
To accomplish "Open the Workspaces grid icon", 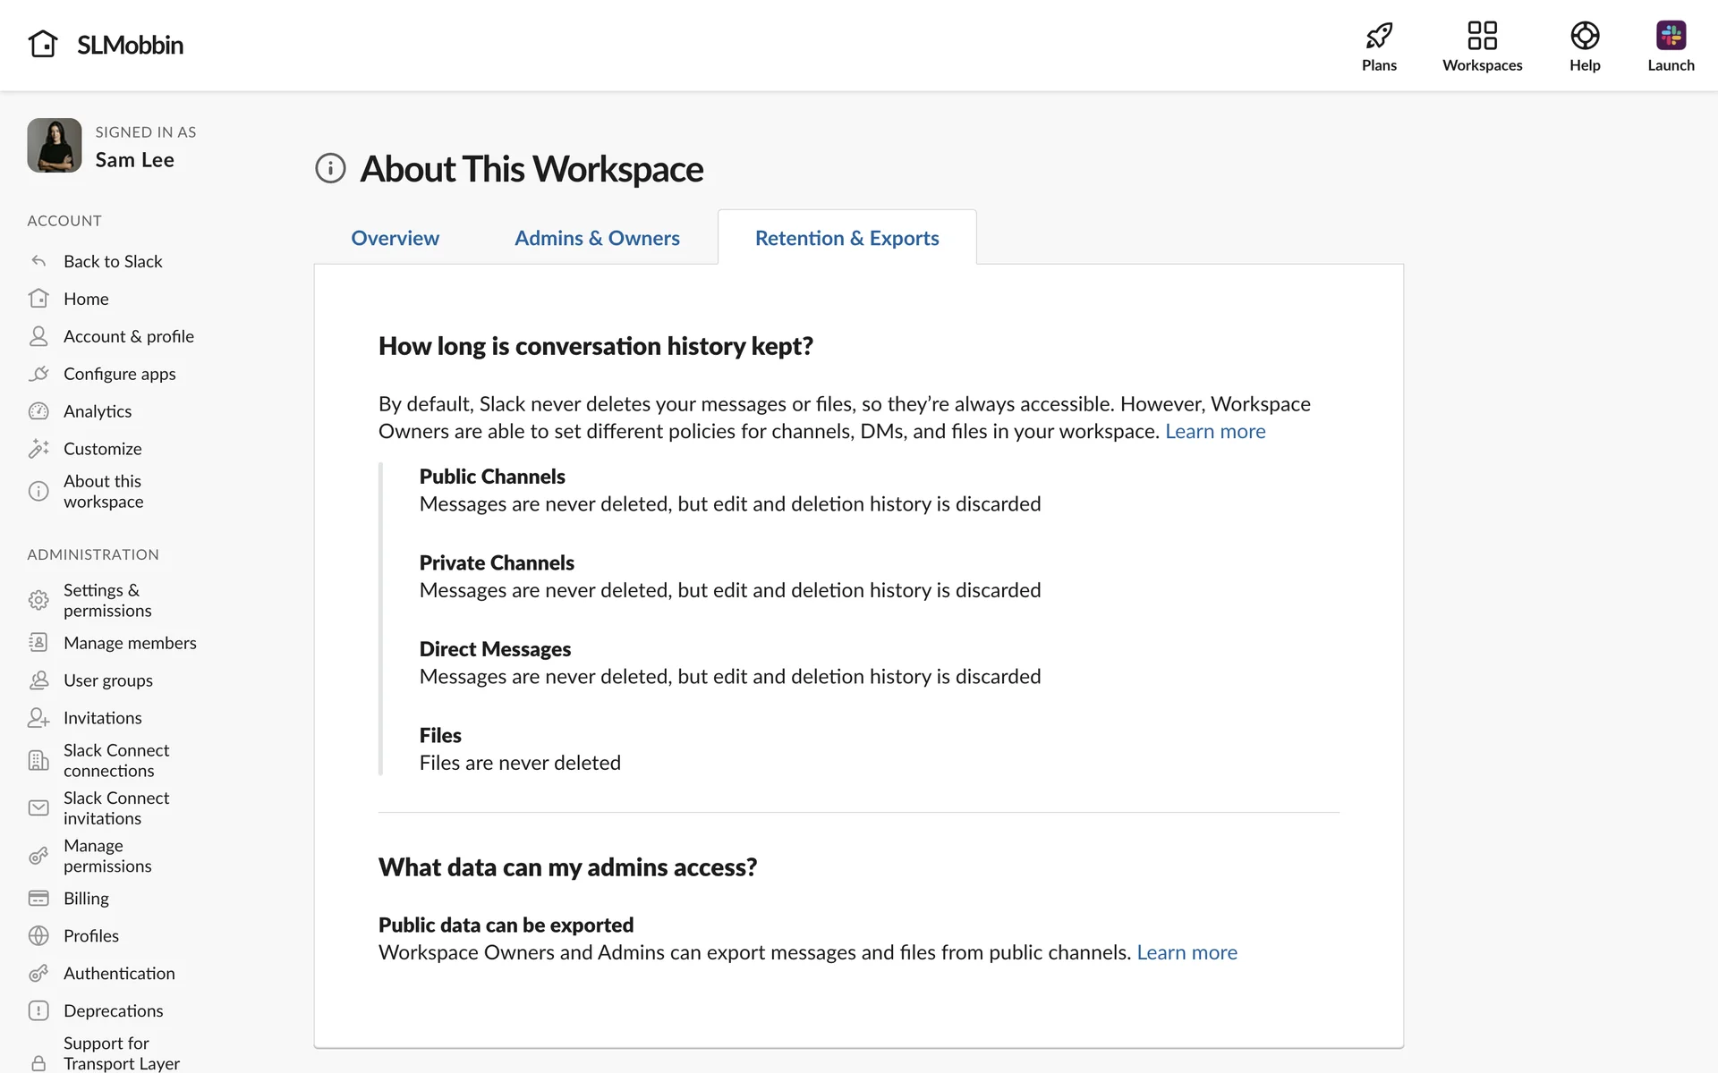I will [1482, 36].
